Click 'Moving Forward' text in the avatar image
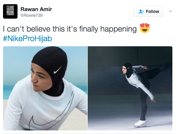 pyautogui.click(x=10, y=13)
